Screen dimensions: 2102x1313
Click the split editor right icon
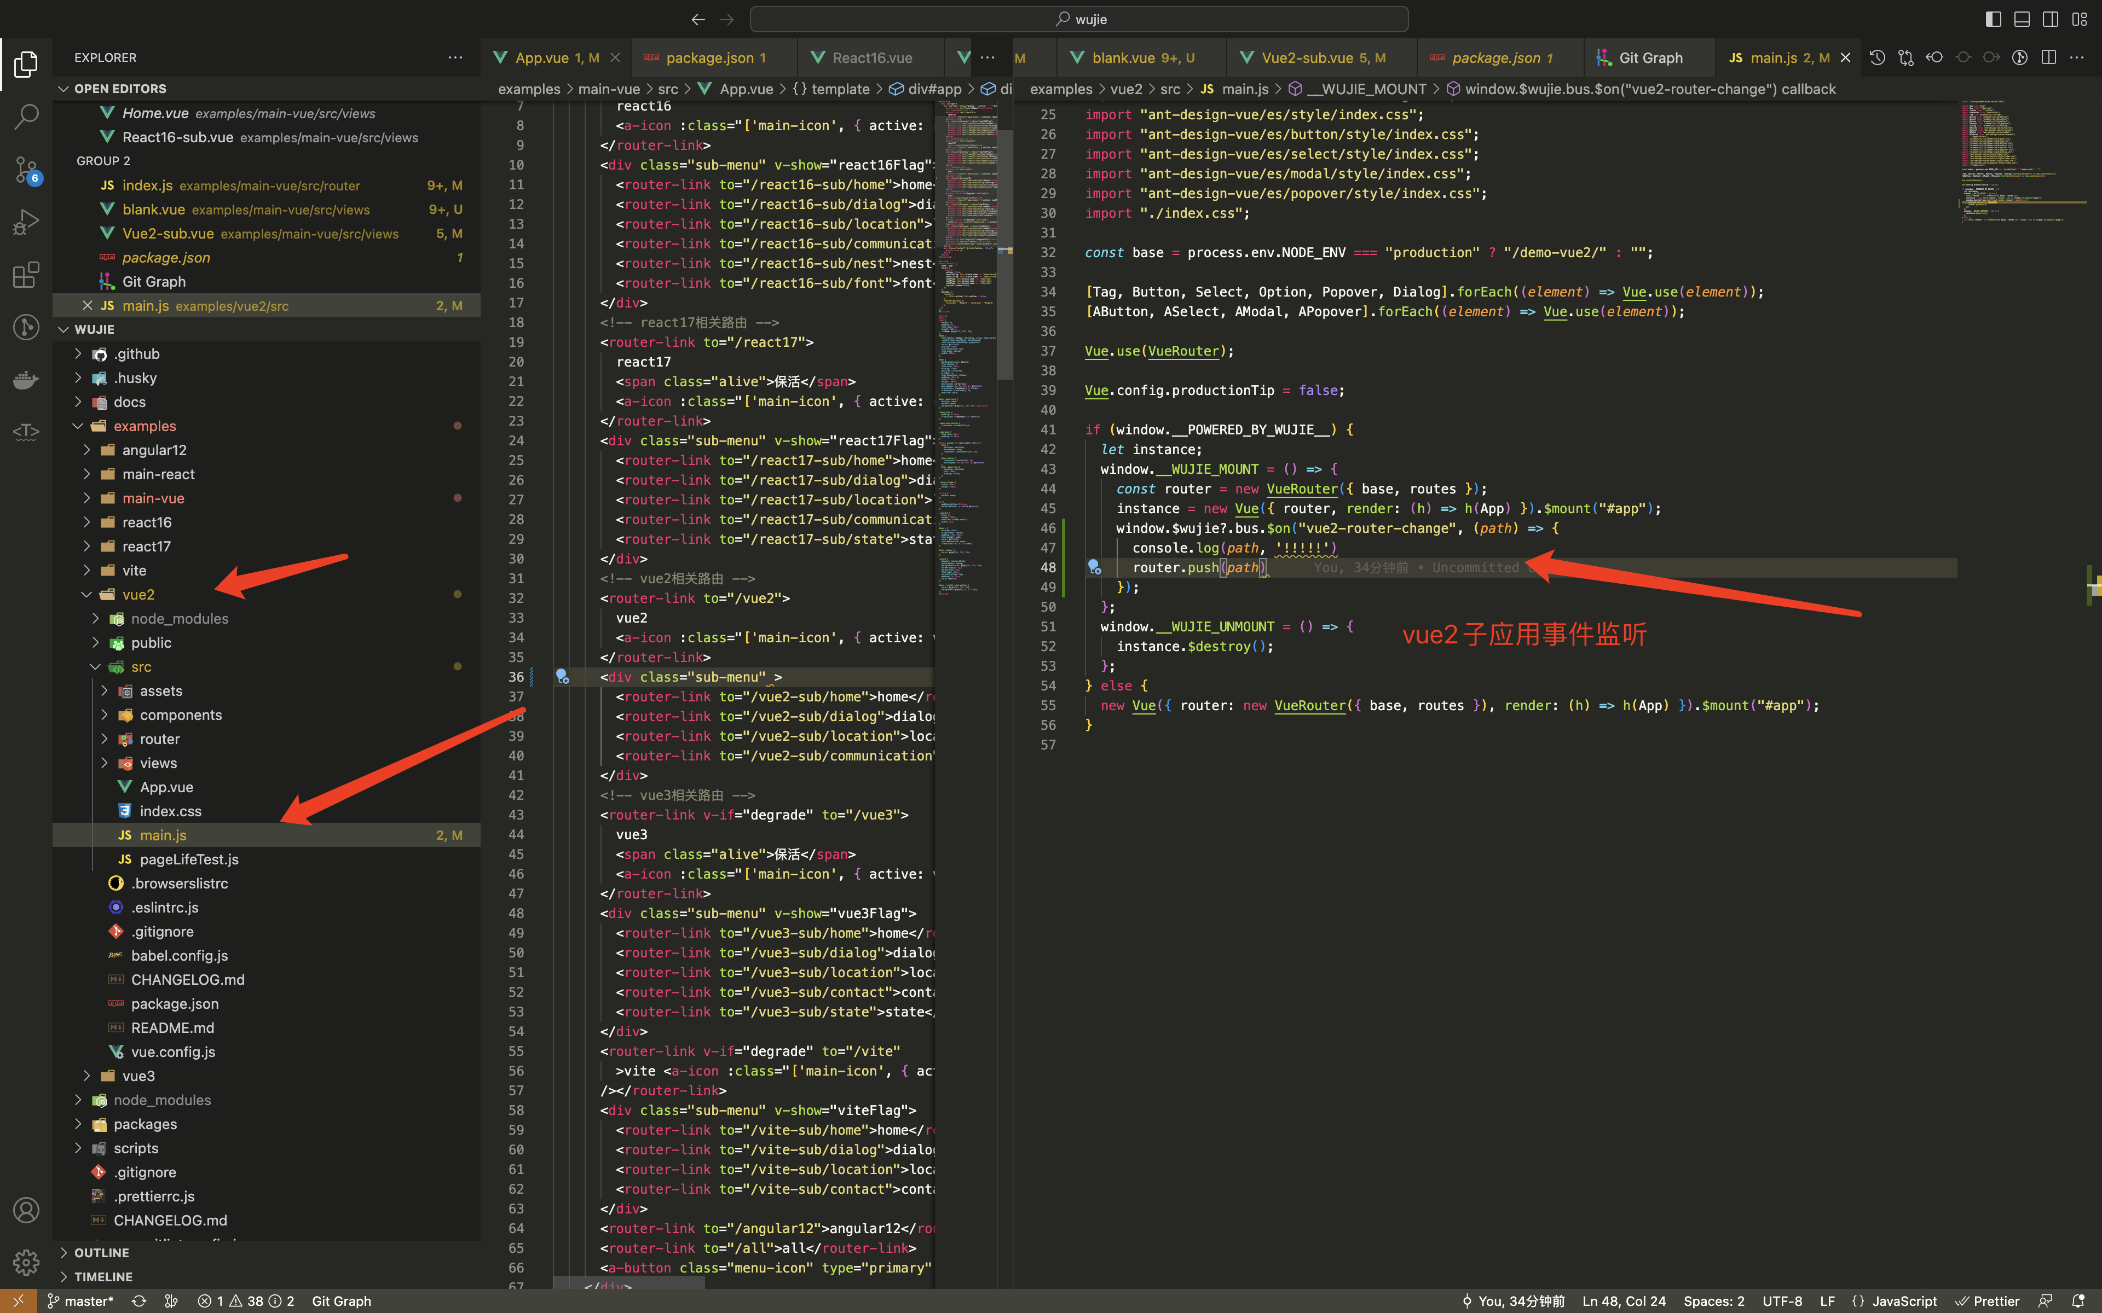tap(2048, 57)
